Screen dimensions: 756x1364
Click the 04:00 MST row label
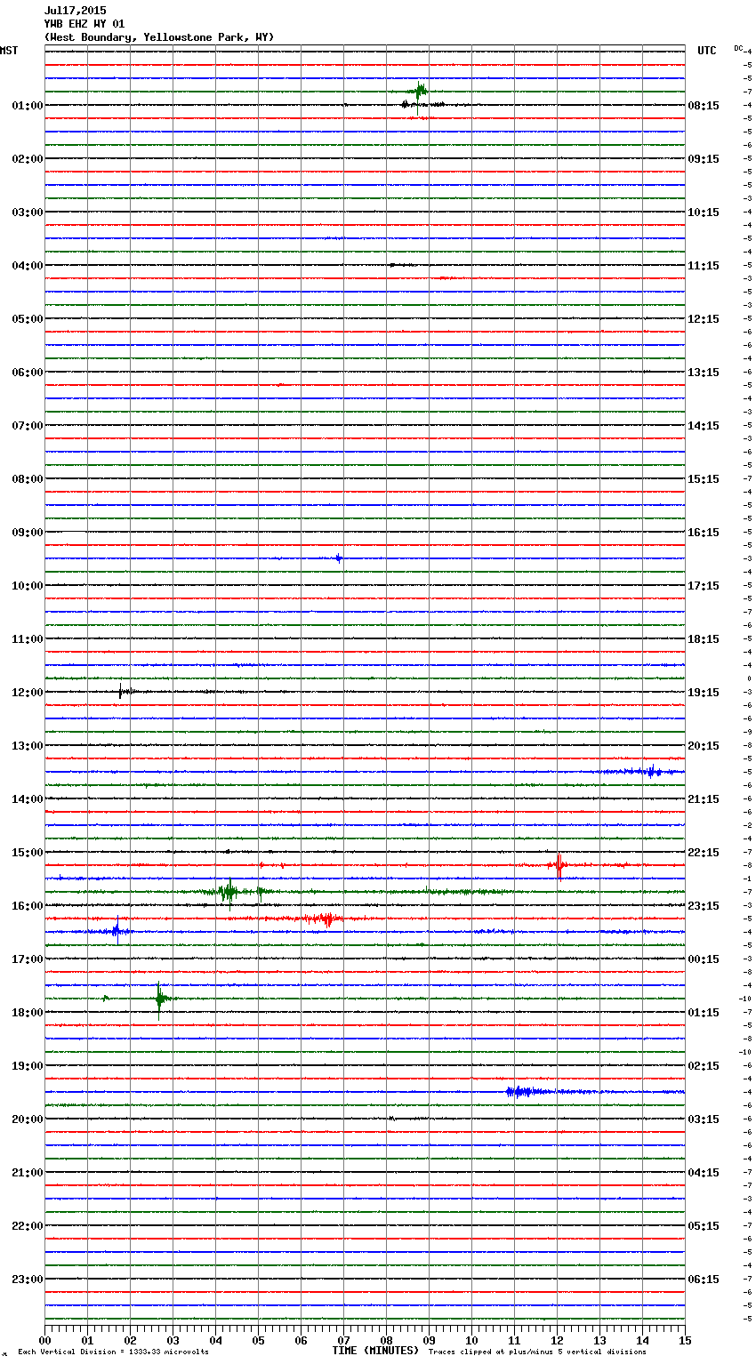click(x=28, y=266)
